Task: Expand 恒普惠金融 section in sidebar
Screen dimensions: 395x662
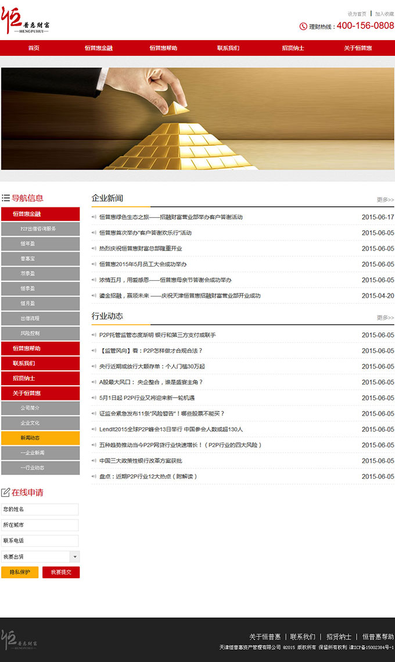Action: coord(40,214)
